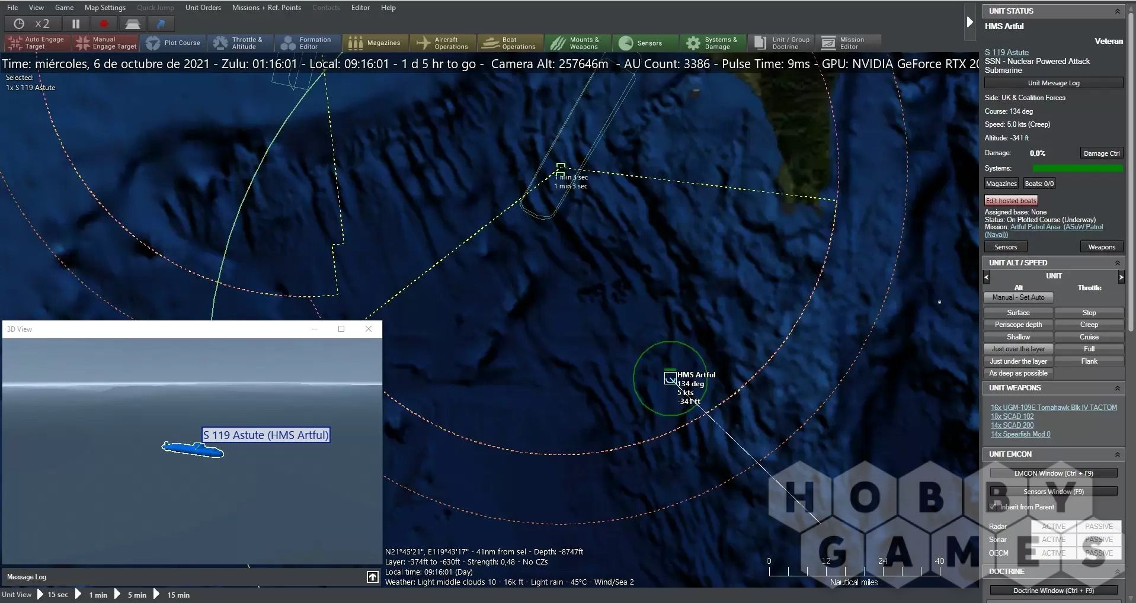Set throttle to Full
The height and width of the screenshot is (603, 1136).
click(1089, 349)
